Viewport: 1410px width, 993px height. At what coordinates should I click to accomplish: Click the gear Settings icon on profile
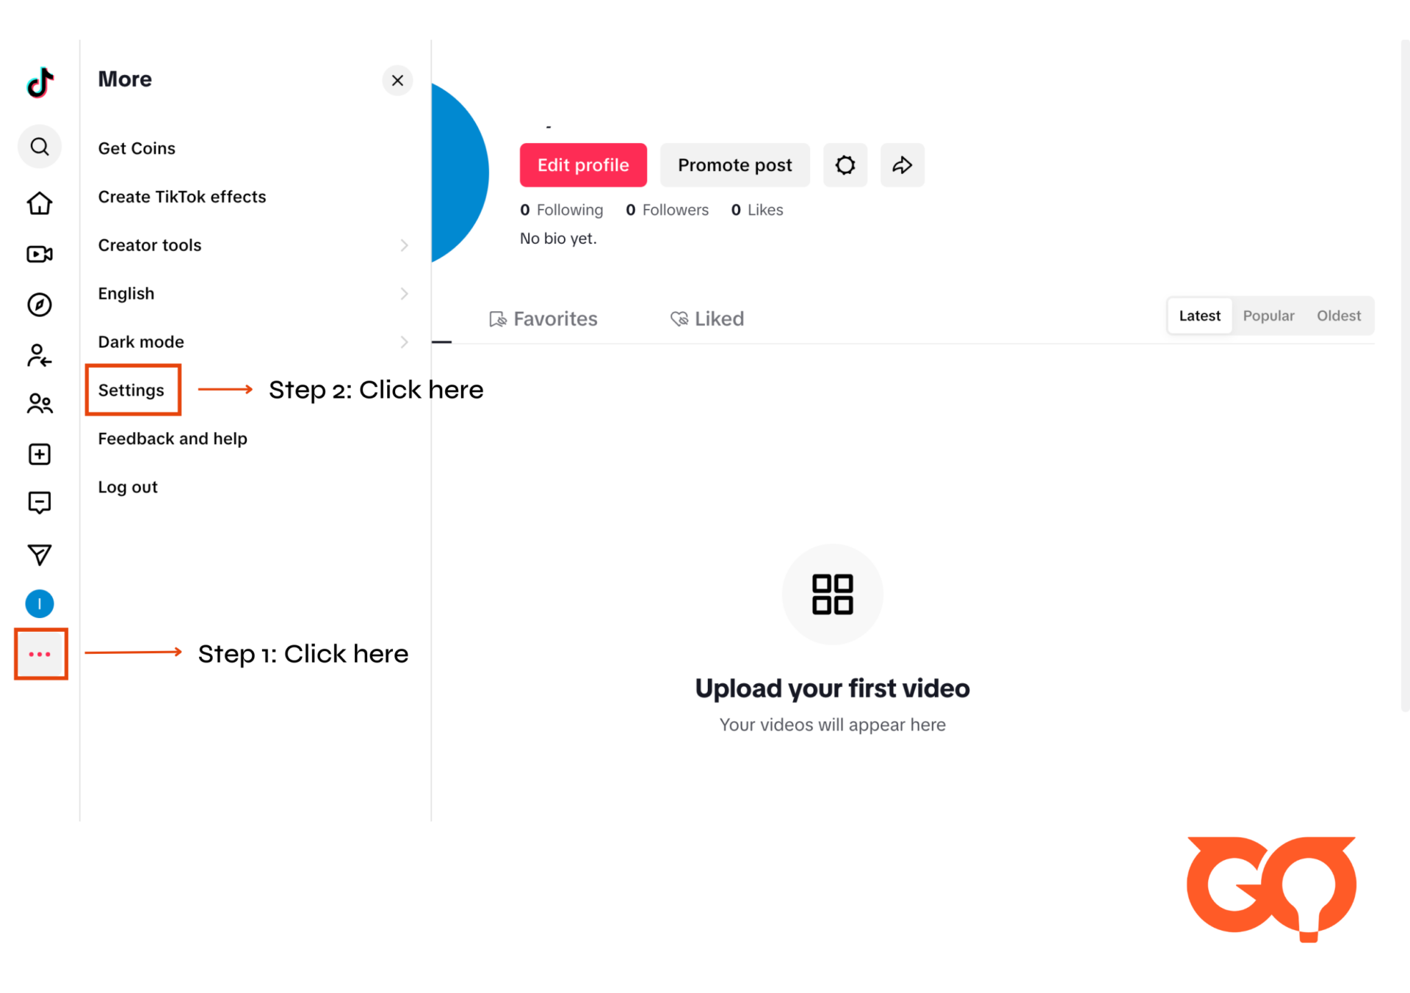(845, 164)
